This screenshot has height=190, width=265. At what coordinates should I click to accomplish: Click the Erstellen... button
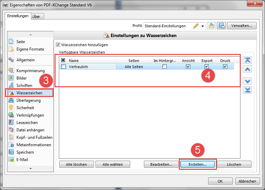(197, 164)
